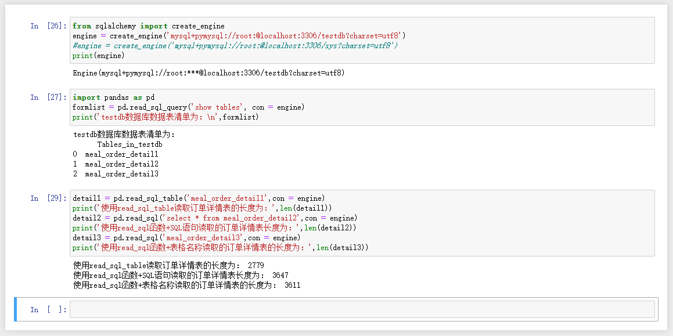Click the Engine(mysql+pymysql...) output text
Screen dimensions: 673x336
208,73
